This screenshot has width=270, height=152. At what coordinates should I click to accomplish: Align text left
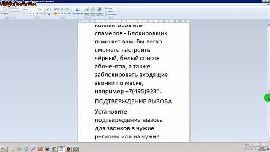[55, 14]
